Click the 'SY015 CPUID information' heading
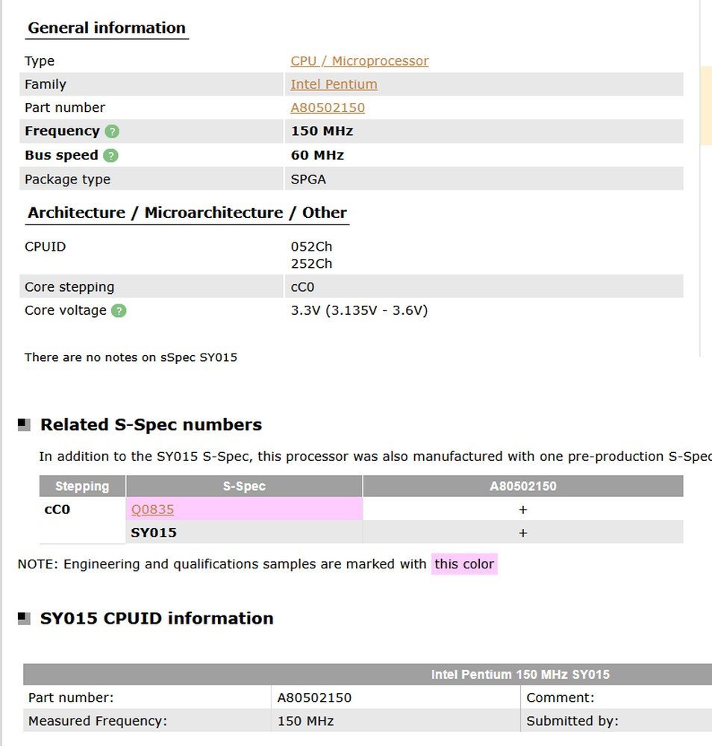 click(157, 618)
